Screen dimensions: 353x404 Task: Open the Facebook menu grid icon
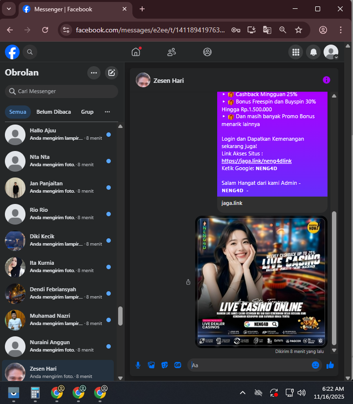tap(296, 52)
